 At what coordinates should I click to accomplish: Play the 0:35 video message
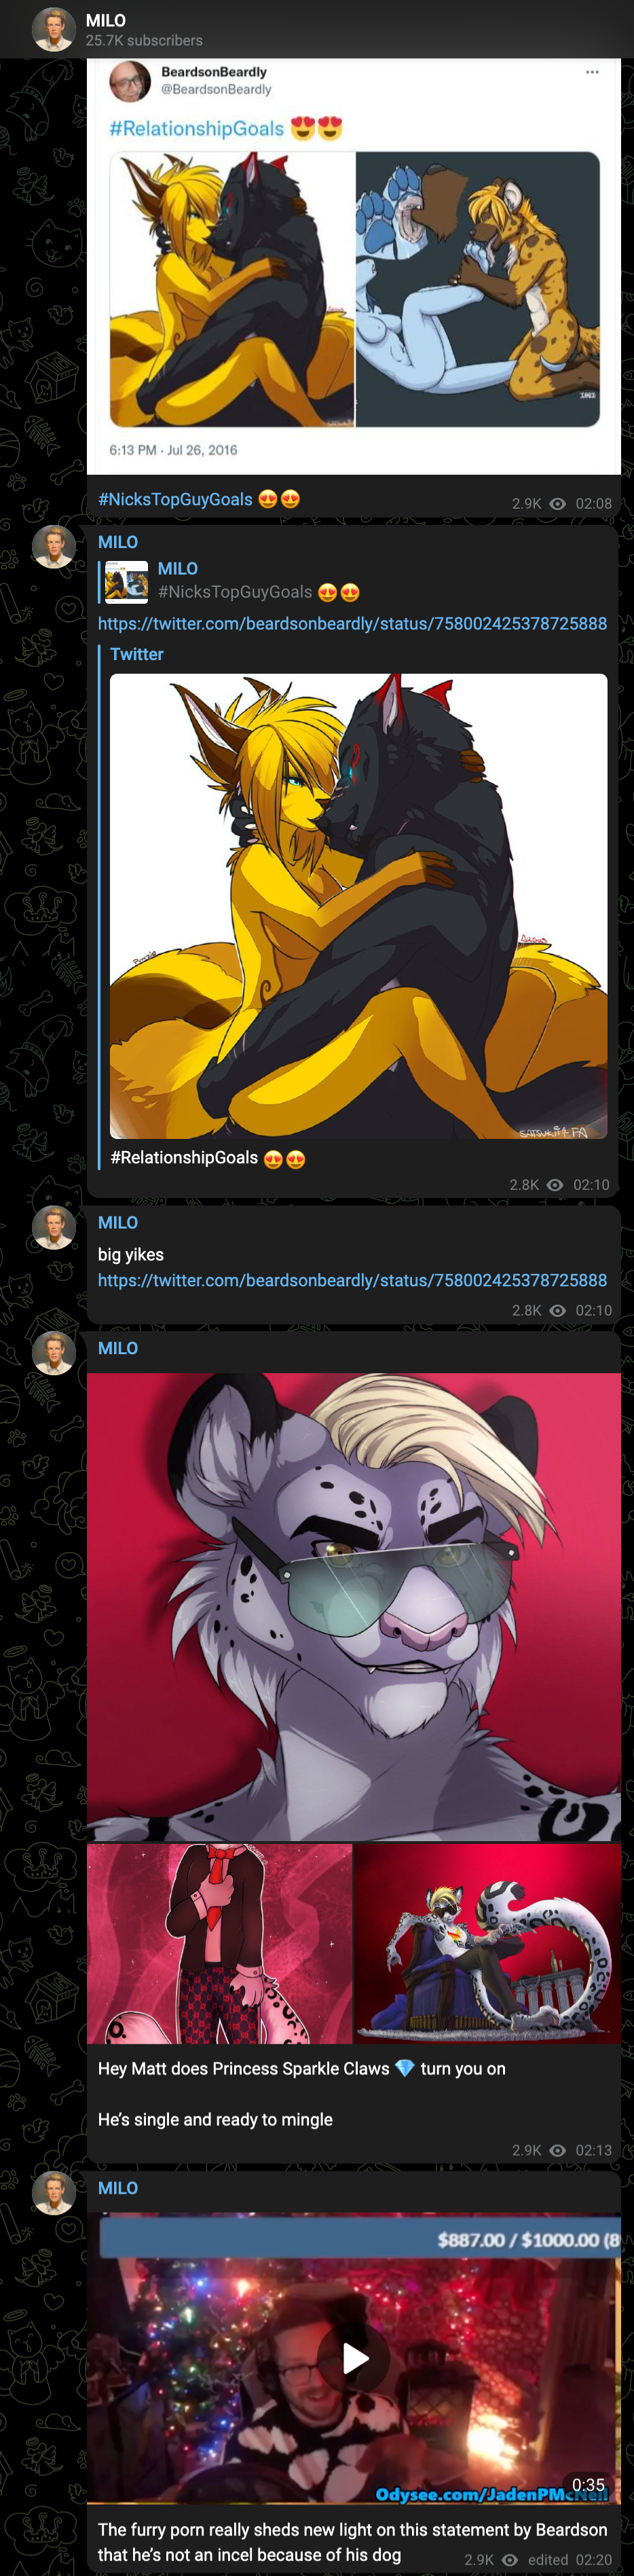pos(354,2359)
